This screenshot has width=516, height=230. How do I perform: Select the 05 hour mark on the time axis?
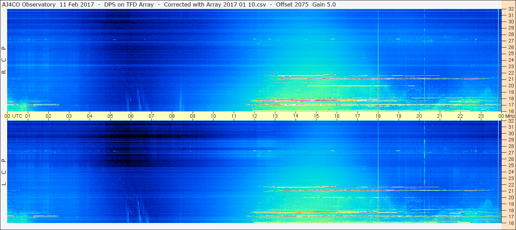tap(110, 116)
